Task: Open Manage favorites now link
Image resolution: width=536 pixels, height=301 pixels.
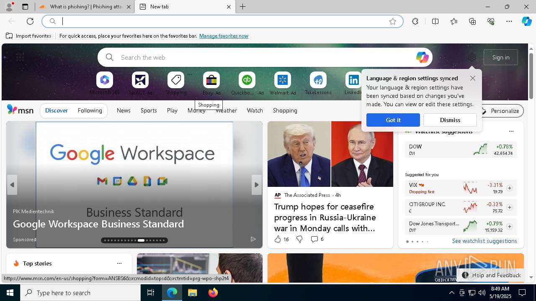Action: click(224, 36)
